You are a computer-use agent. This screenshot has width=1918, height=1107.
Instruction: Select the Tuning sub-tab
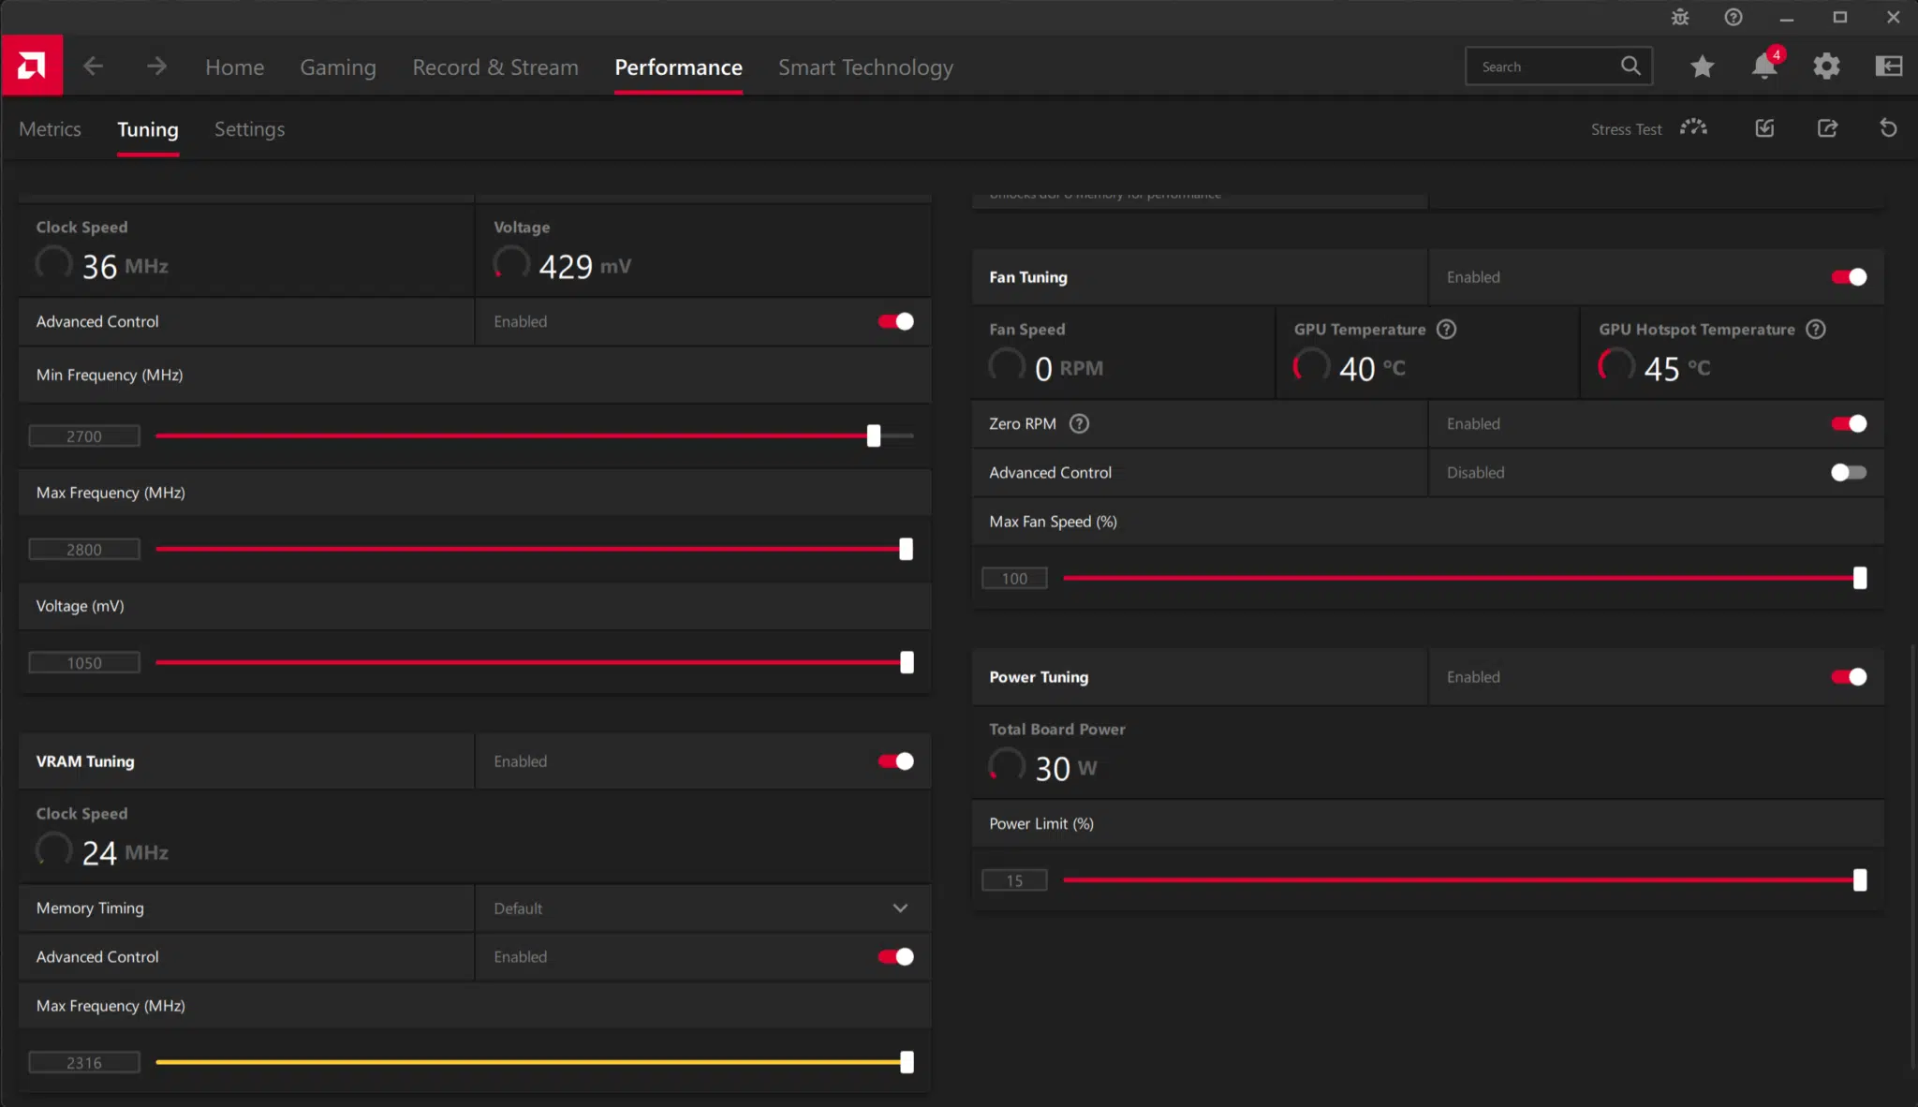148,129
